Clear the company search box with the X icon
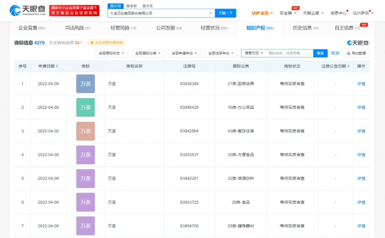This screenshot has height=238, width=385. pyautogui.click(x=210, y=13)
